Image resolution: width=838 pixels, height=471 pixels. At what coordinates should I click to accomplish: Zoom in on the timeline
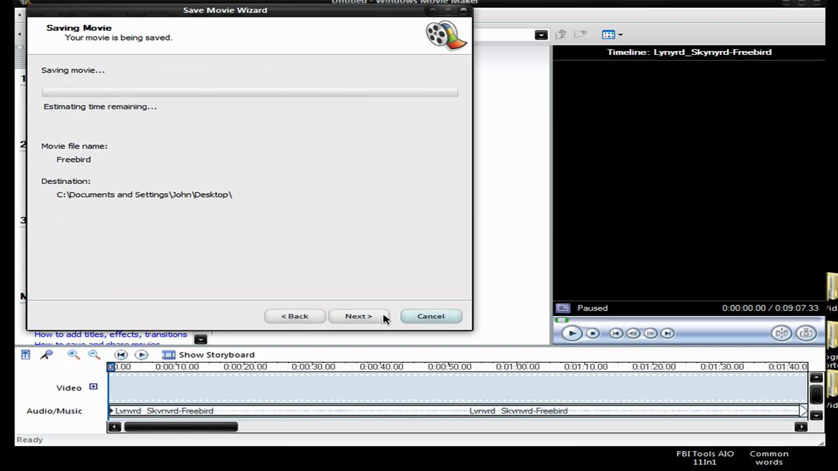pos(73,355)
